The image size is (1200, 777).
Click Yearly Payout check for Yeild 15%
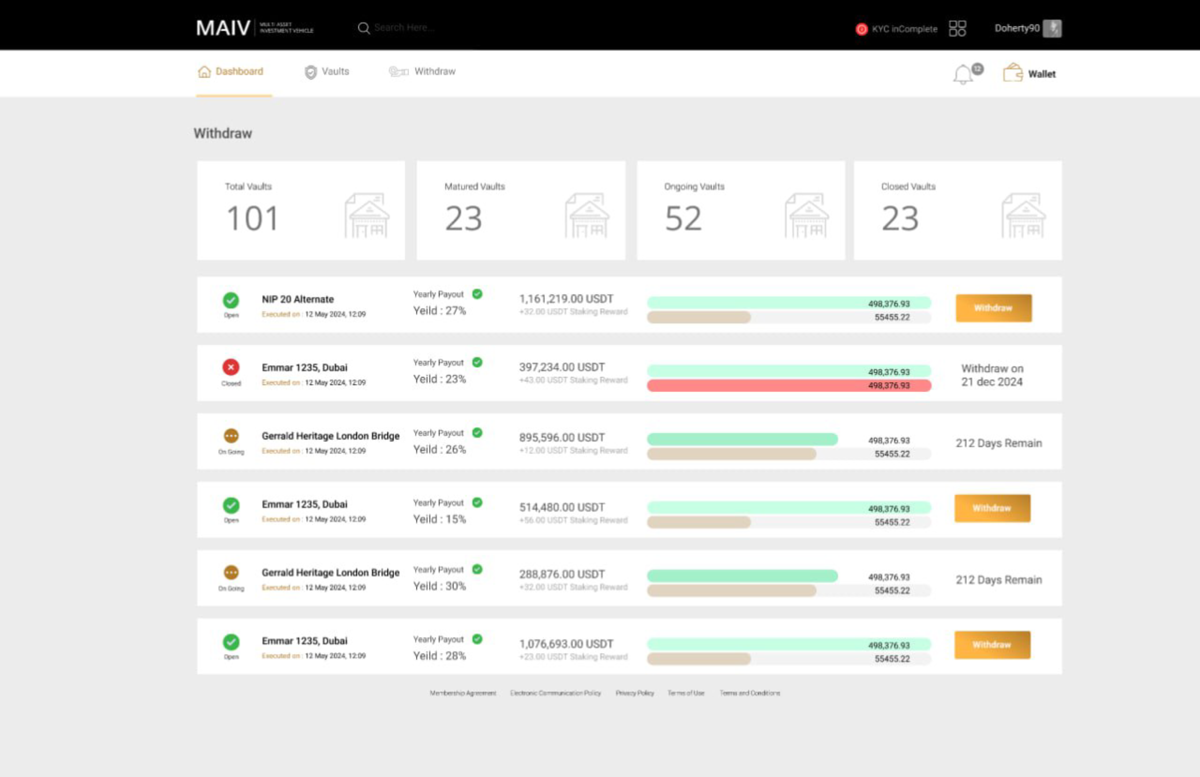477,502
